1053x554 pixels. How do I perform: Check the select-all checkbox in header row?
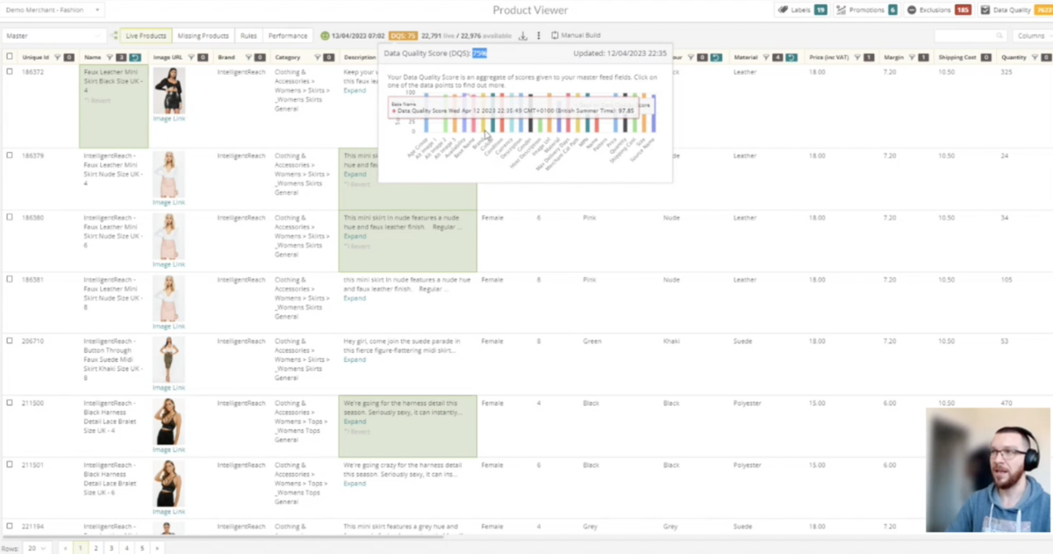coord(11,56)
